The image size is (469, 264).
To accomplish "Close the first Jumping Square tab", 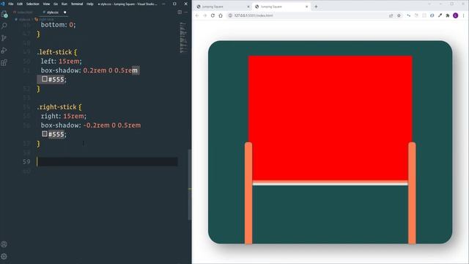I will click(x=248, y=7).
